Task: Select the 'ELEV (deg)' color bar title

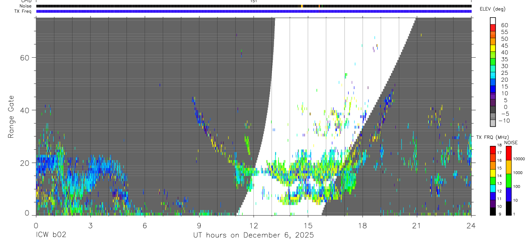Action: click(x=493, y=9)
